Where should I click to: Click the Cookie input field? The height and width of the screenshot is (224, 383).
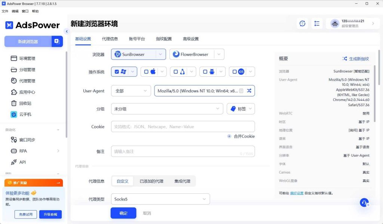tap(183, 127)
